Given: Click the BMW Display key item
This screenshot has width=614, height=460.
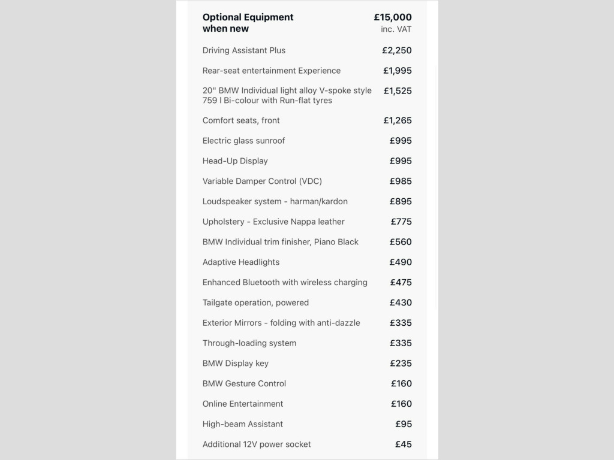Looking at the screenshot, I should click(x=236, y=364).
